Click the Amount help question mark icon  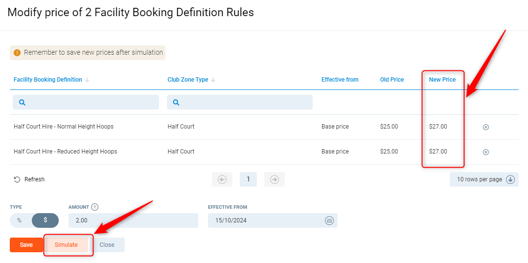coord(95,207)
